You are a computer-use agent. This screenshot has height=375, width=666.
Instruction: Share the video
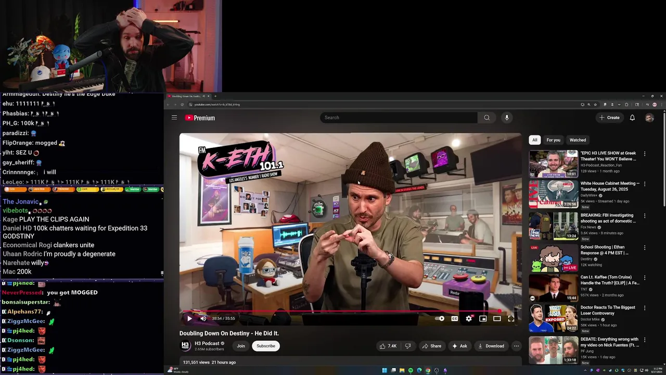pyautogui.click(x=431, y=346)
